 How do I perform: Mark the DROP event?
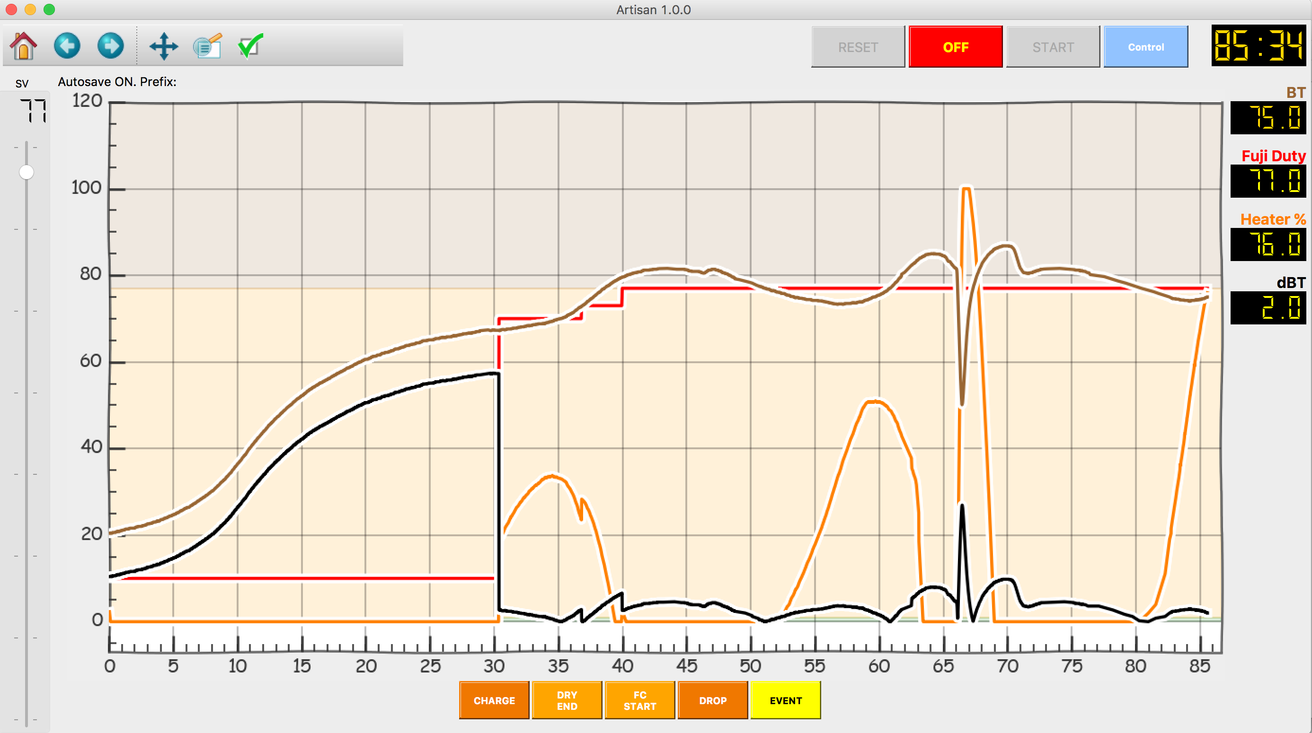pos(712,700)
